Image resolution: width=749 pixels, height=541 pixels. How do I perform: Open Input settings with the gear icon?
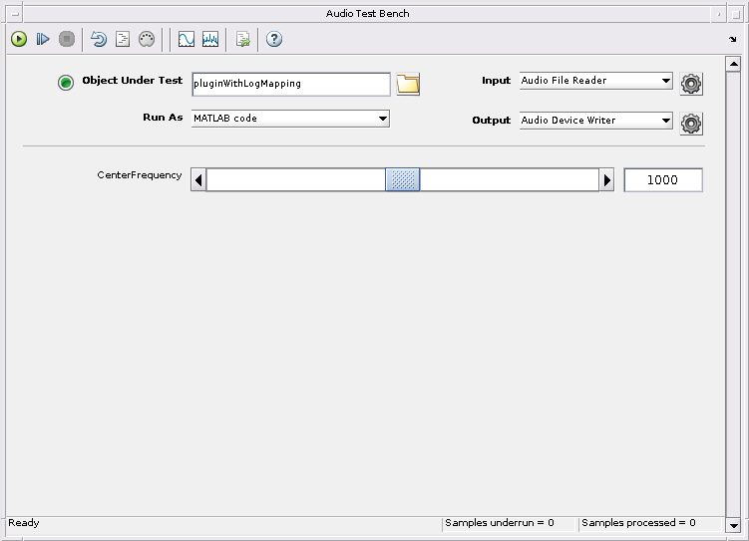691,85
